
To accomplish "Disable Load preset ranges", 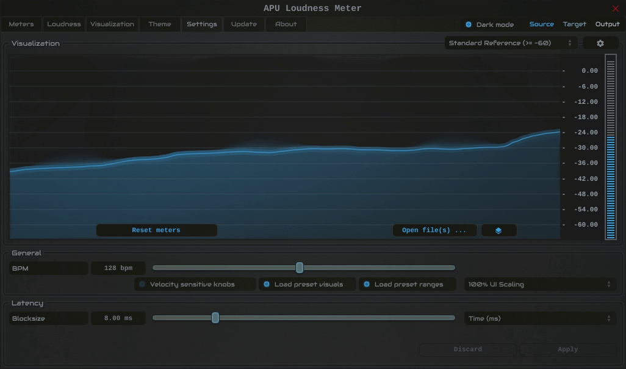I will tap(407, 284).
